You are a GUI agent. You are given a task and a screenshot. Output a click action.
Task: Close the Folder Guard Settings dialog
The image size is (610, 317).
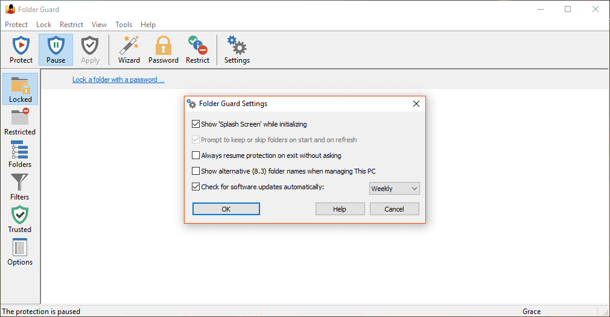click(x=416, y=104)
